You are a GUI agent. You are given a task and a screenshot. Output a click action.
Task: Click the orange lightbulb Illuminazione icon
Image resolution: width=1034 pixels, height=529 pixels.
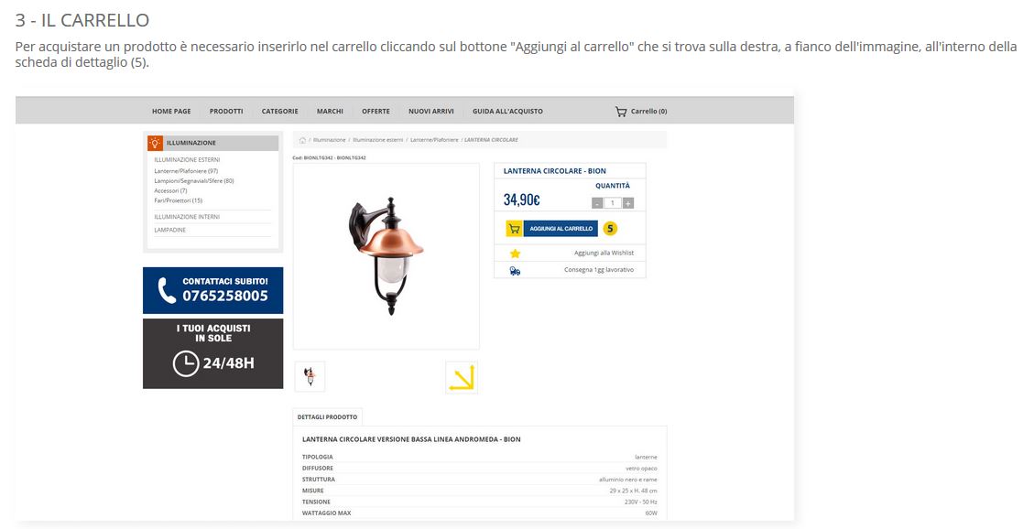(156, 143)
